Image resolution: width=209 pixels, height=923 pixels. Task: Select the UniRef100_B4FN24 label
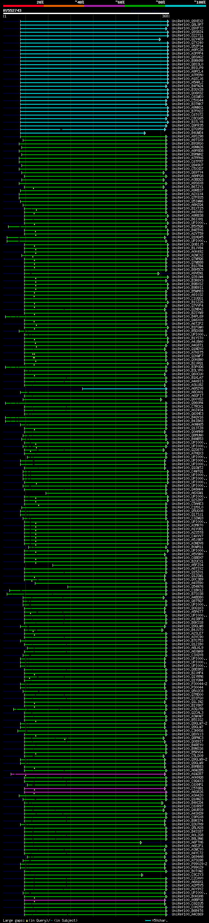pyautogui.click(x=187, y=86)
